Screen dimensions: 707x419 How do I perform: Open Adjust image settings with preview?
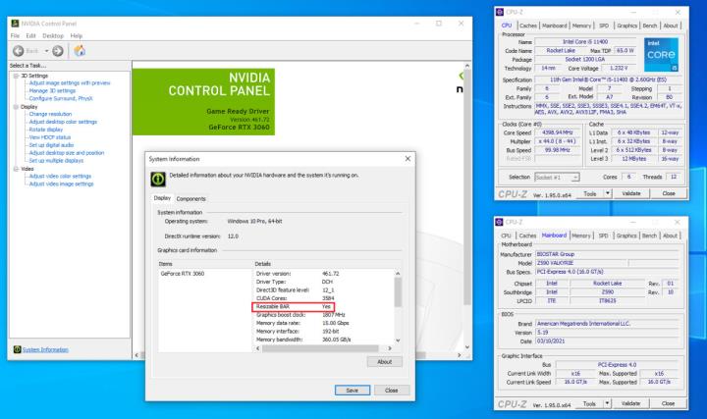click(70, 82)
